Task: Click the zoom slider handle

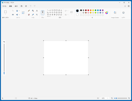Action: point(116,98)
